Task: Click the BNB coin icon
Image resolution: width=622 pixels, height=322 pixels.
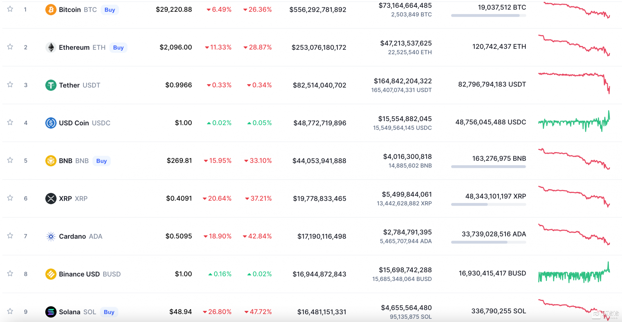Action: tap(51, 161)
